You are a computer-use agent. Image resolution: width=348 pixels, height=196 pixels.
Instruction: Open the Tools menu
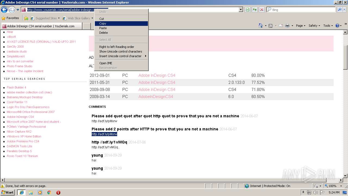pyautogui.click(x=328, y=26)
